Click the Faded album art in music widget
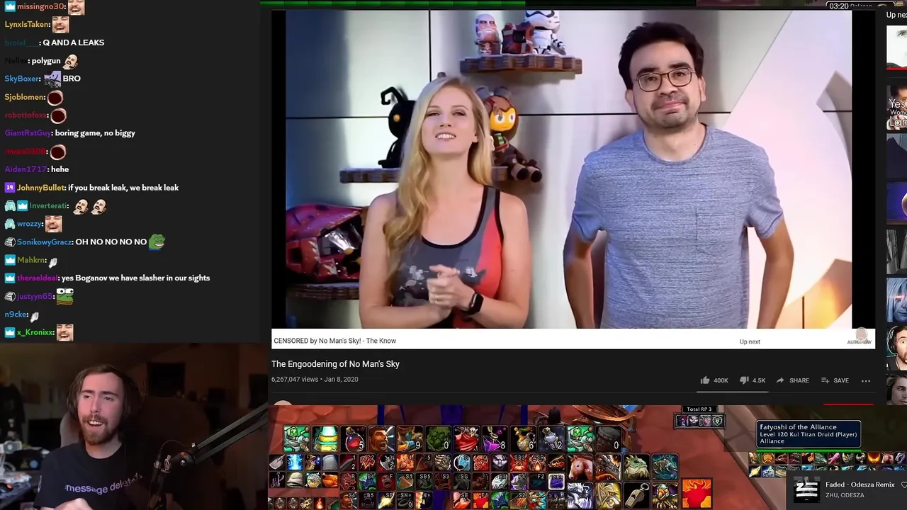Image resolution: width=907 pixels, height=510 pixels. click(x=806, y=489)
